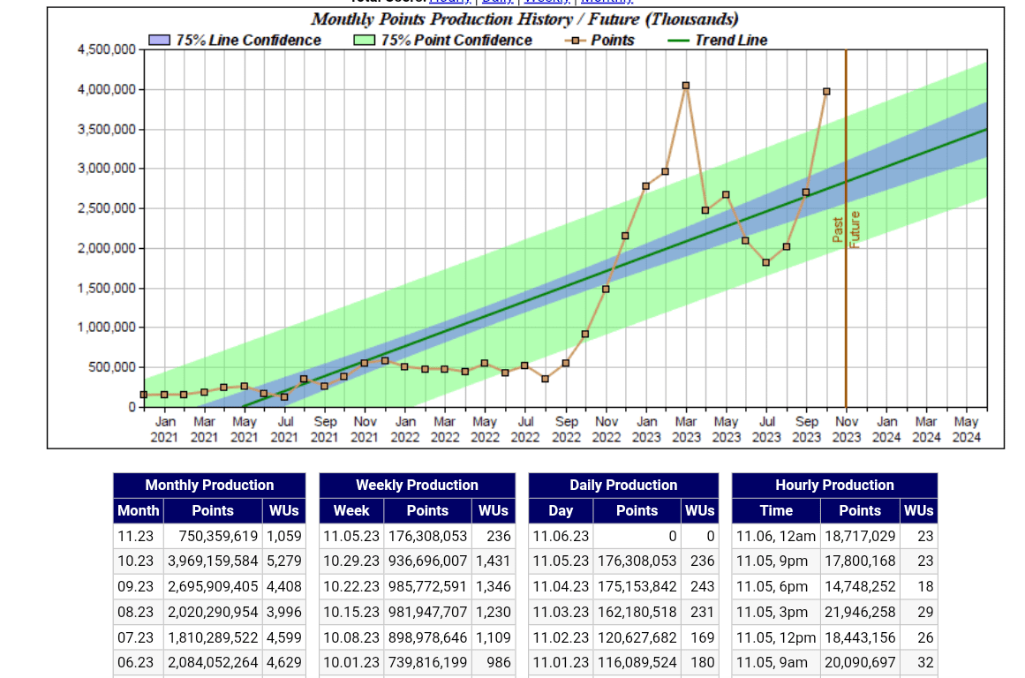Select weekly points value 981,947,707
Screen dimensions: 1025x678
tap(428, 612)
